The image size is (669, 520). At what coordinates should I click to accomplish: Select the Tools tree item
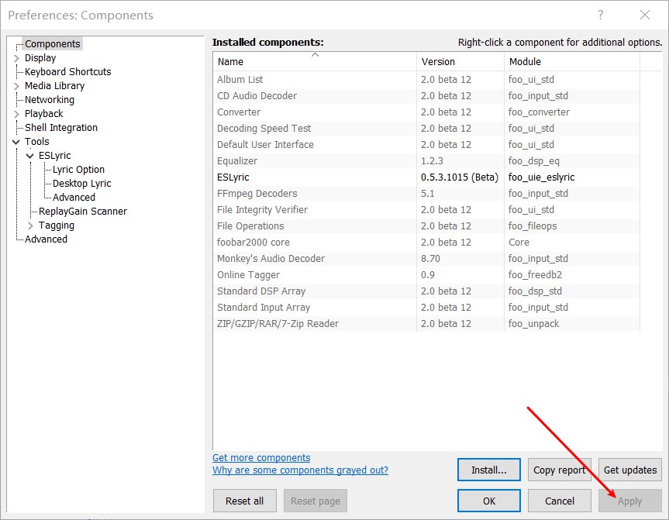(x=36, y=142)
